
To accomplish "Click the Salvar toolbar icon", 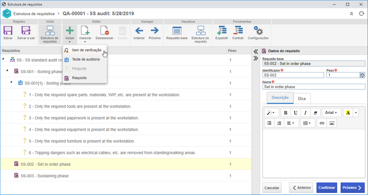I will [x=8, y=31].
